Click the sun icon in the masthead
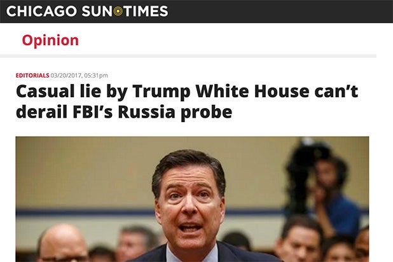 click(x=118, y=11)
